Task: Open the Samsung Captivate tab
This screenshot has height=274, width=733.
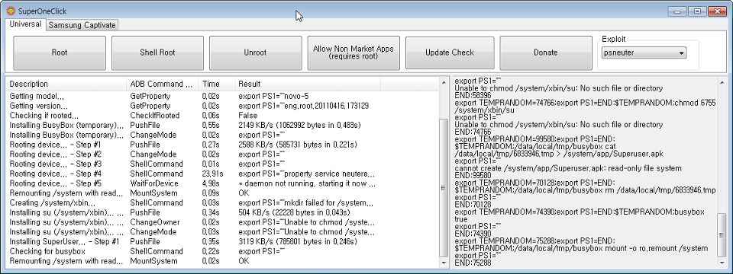Action: pos(82,25)
